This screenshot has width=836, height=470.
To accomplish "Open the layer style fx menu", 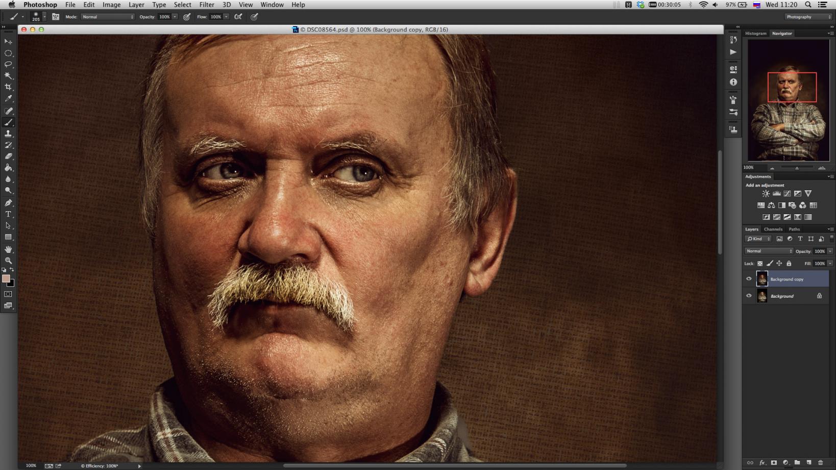I will tap(762, 463).
